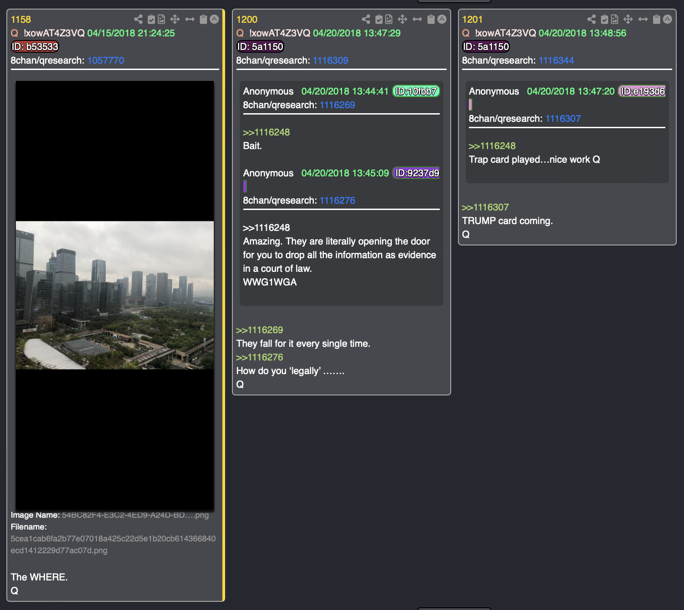Open quoted post link 1116276
684x610 pixels.
coord(337,200)
